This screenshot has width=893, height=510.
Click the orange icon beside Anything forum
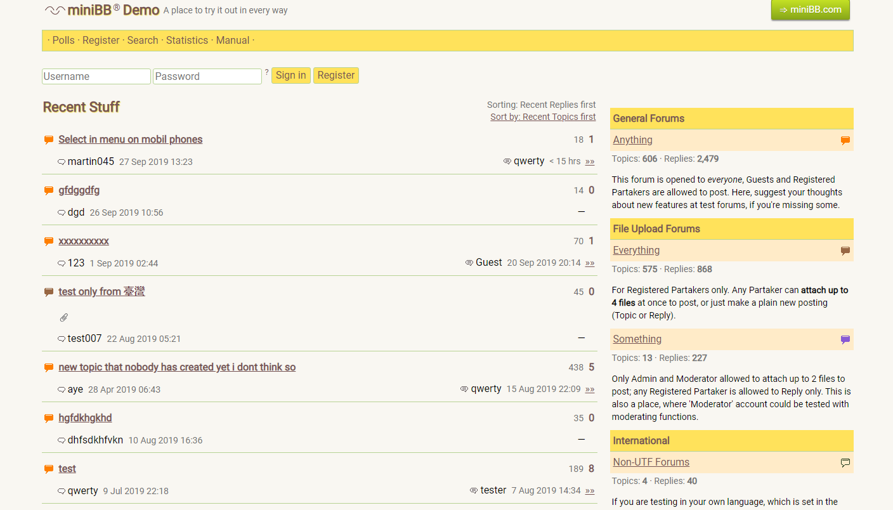[x=845, y=141]
